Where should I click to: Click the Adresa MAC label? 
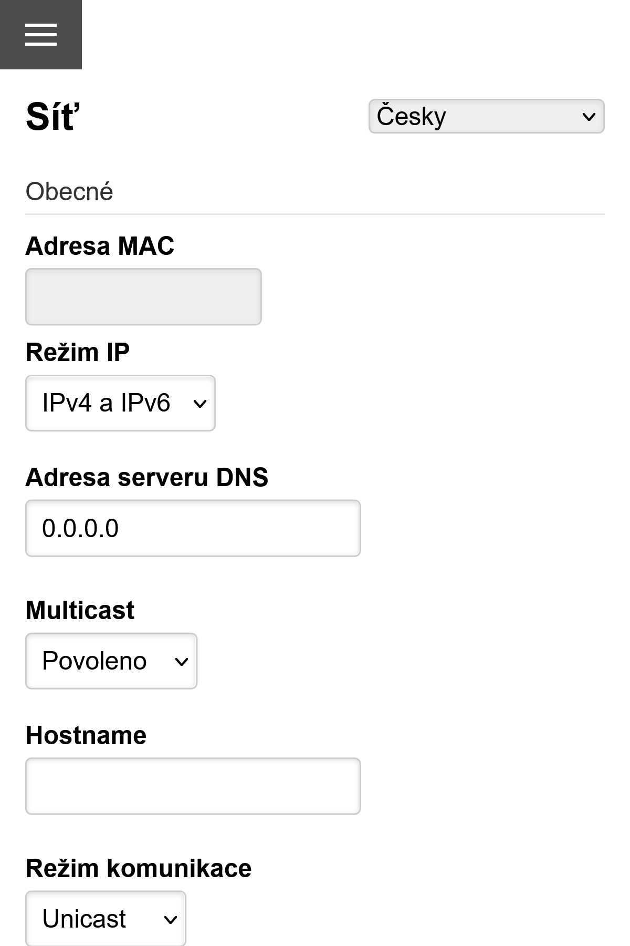point(100,245)
